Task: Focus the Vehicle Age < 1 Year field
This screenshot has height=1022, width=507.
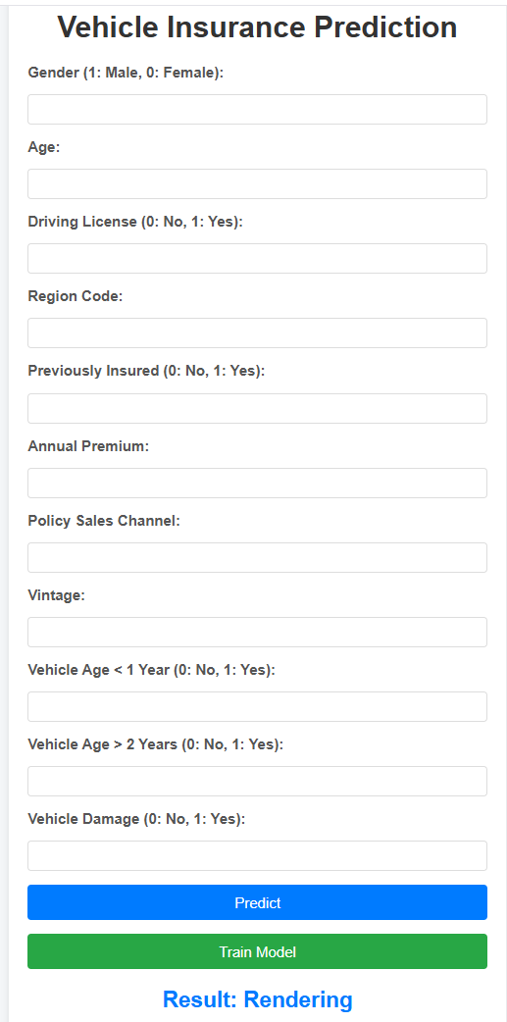Action: [257, 706]
